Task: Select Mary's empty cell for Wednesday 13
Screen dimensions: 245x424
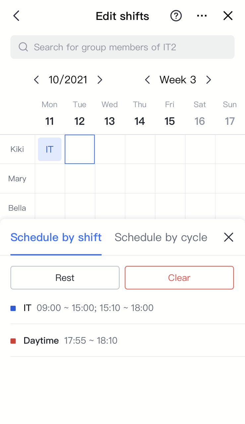Action: click(x=110, y=179)
